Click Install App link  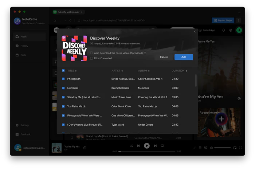point(207,30)
